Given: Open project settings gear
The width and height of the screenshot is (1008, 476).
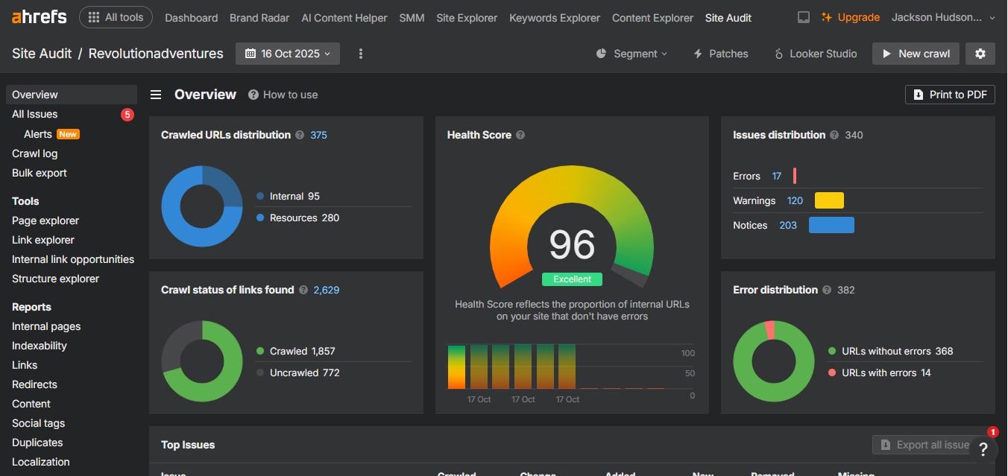Looking at the screenshot, I should 980,54.
